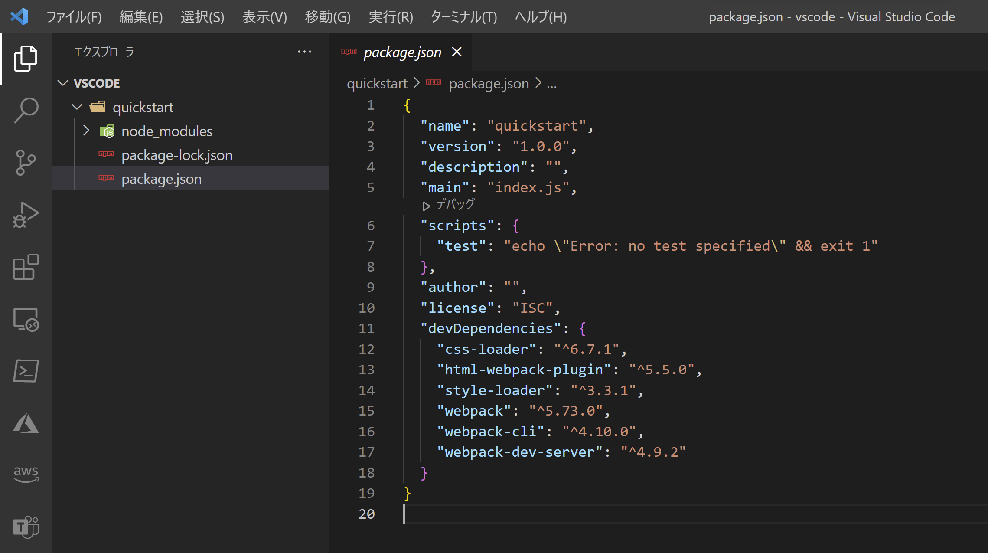Click the "test" script key text
The height and width of the screenshot is (553, 988).
point(462,246)
